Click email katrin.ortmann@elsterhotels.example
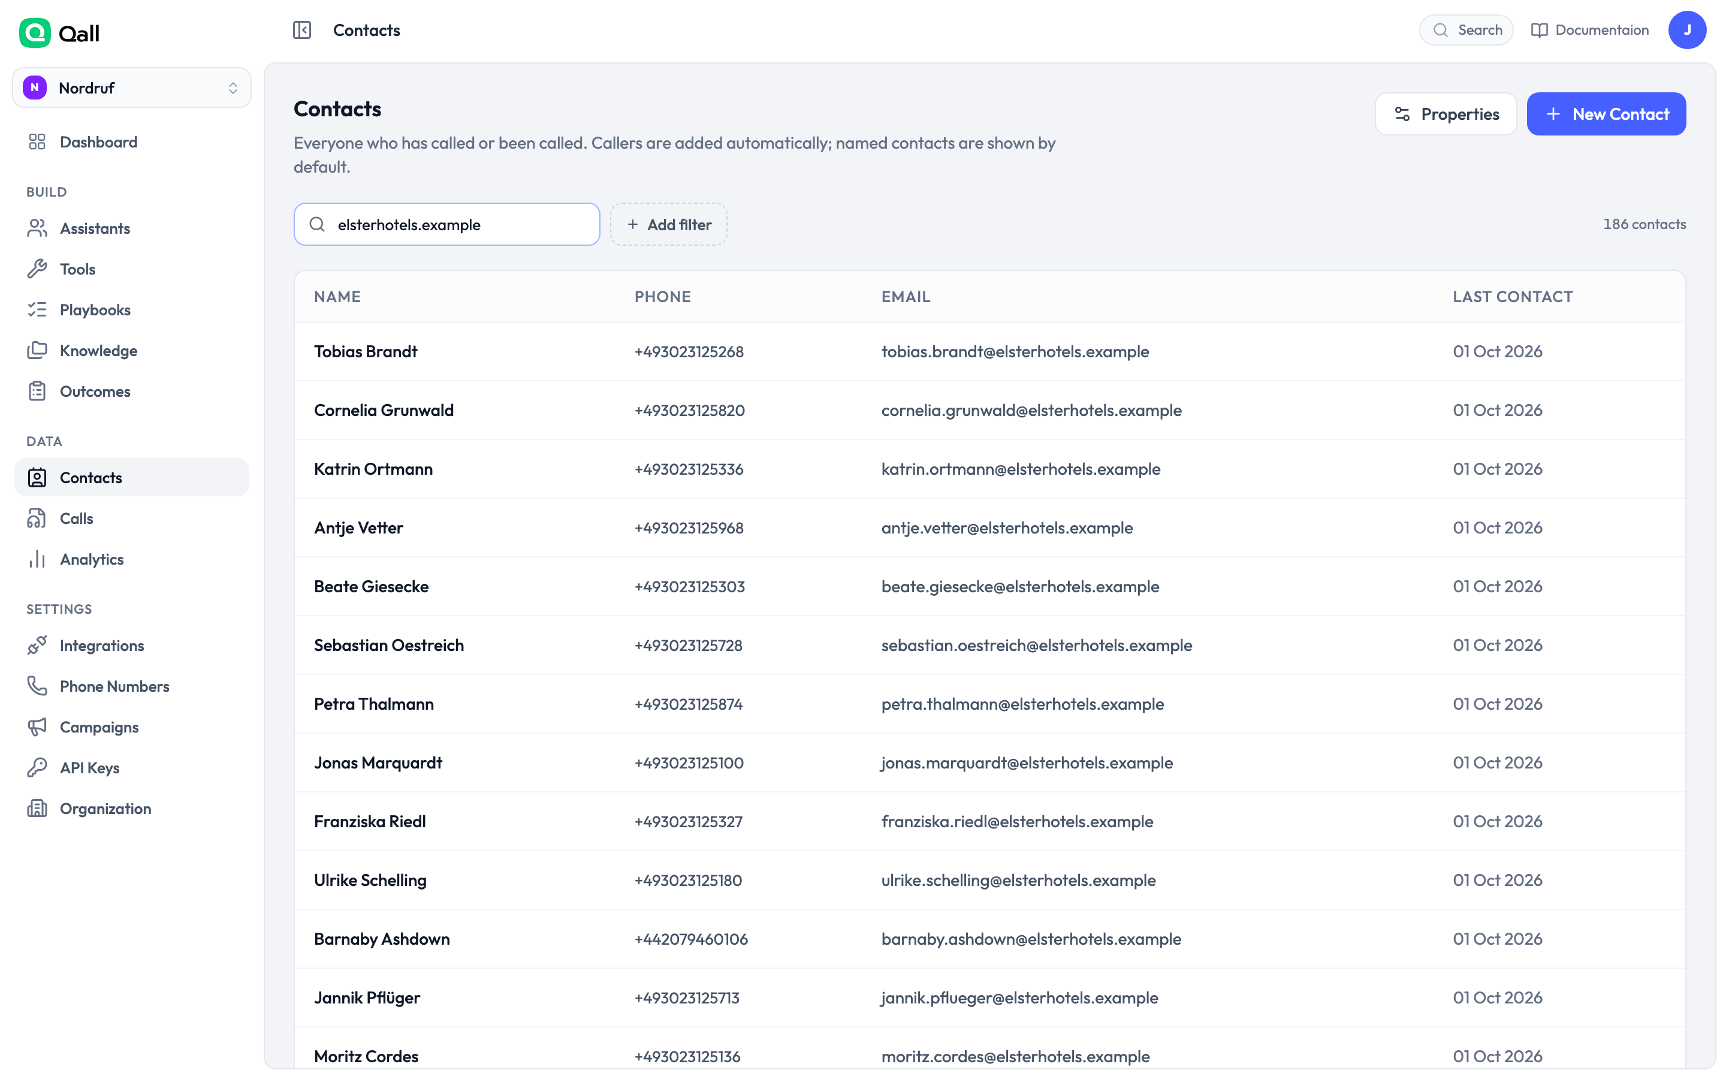This screenshot has height=1079, width=1726. pyautogui.click(x=1021, y=469)
